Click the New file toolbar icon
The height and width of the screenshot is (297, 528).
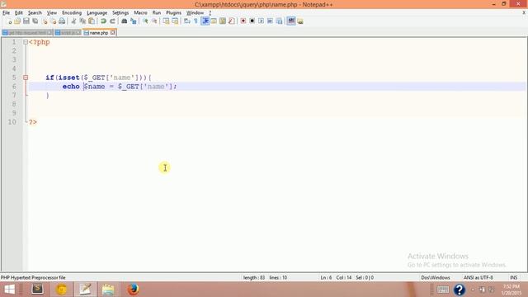(x=9, y=21)
